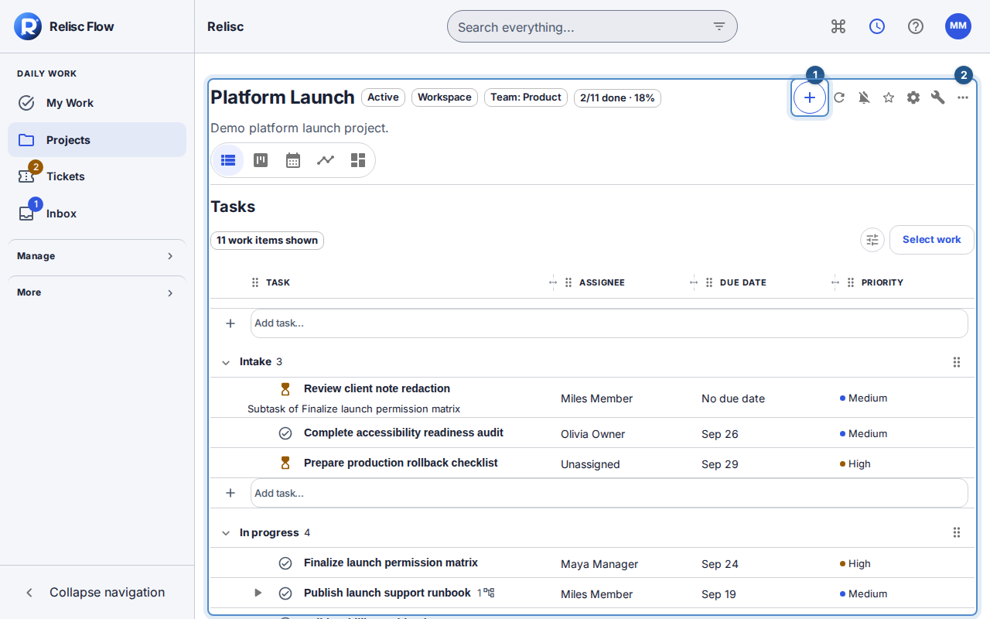
Task: Open project settings gear
Action: pyautogui.click(x=913, y=97)
